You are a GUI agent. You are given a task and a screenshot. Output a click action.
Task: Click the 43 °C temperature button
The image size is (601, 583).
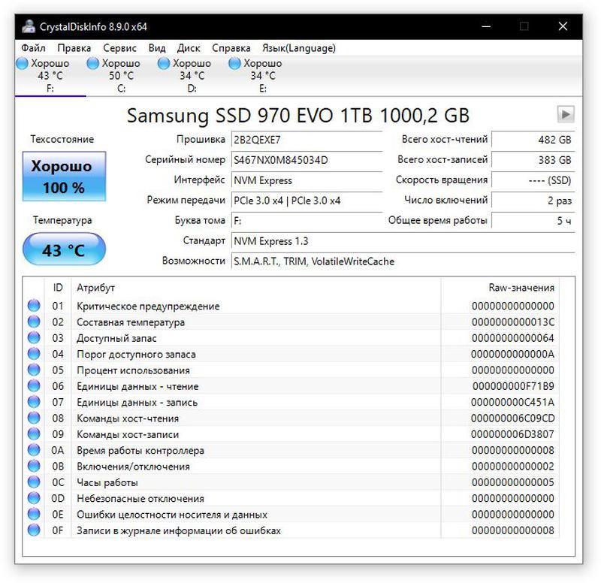click(63, 250)
